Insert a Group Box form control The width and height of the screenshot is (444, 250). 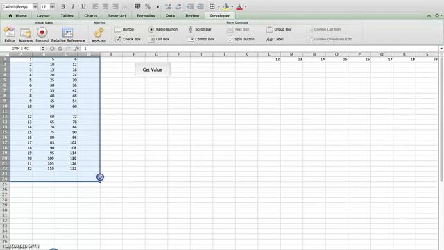point(279,29)
